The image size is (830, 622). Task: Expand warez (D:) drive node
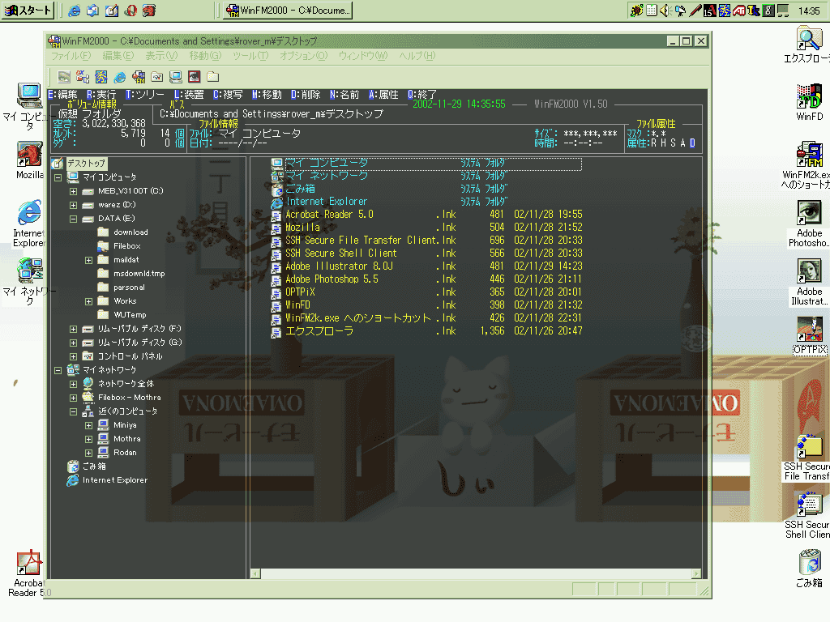tap(74, 205)
